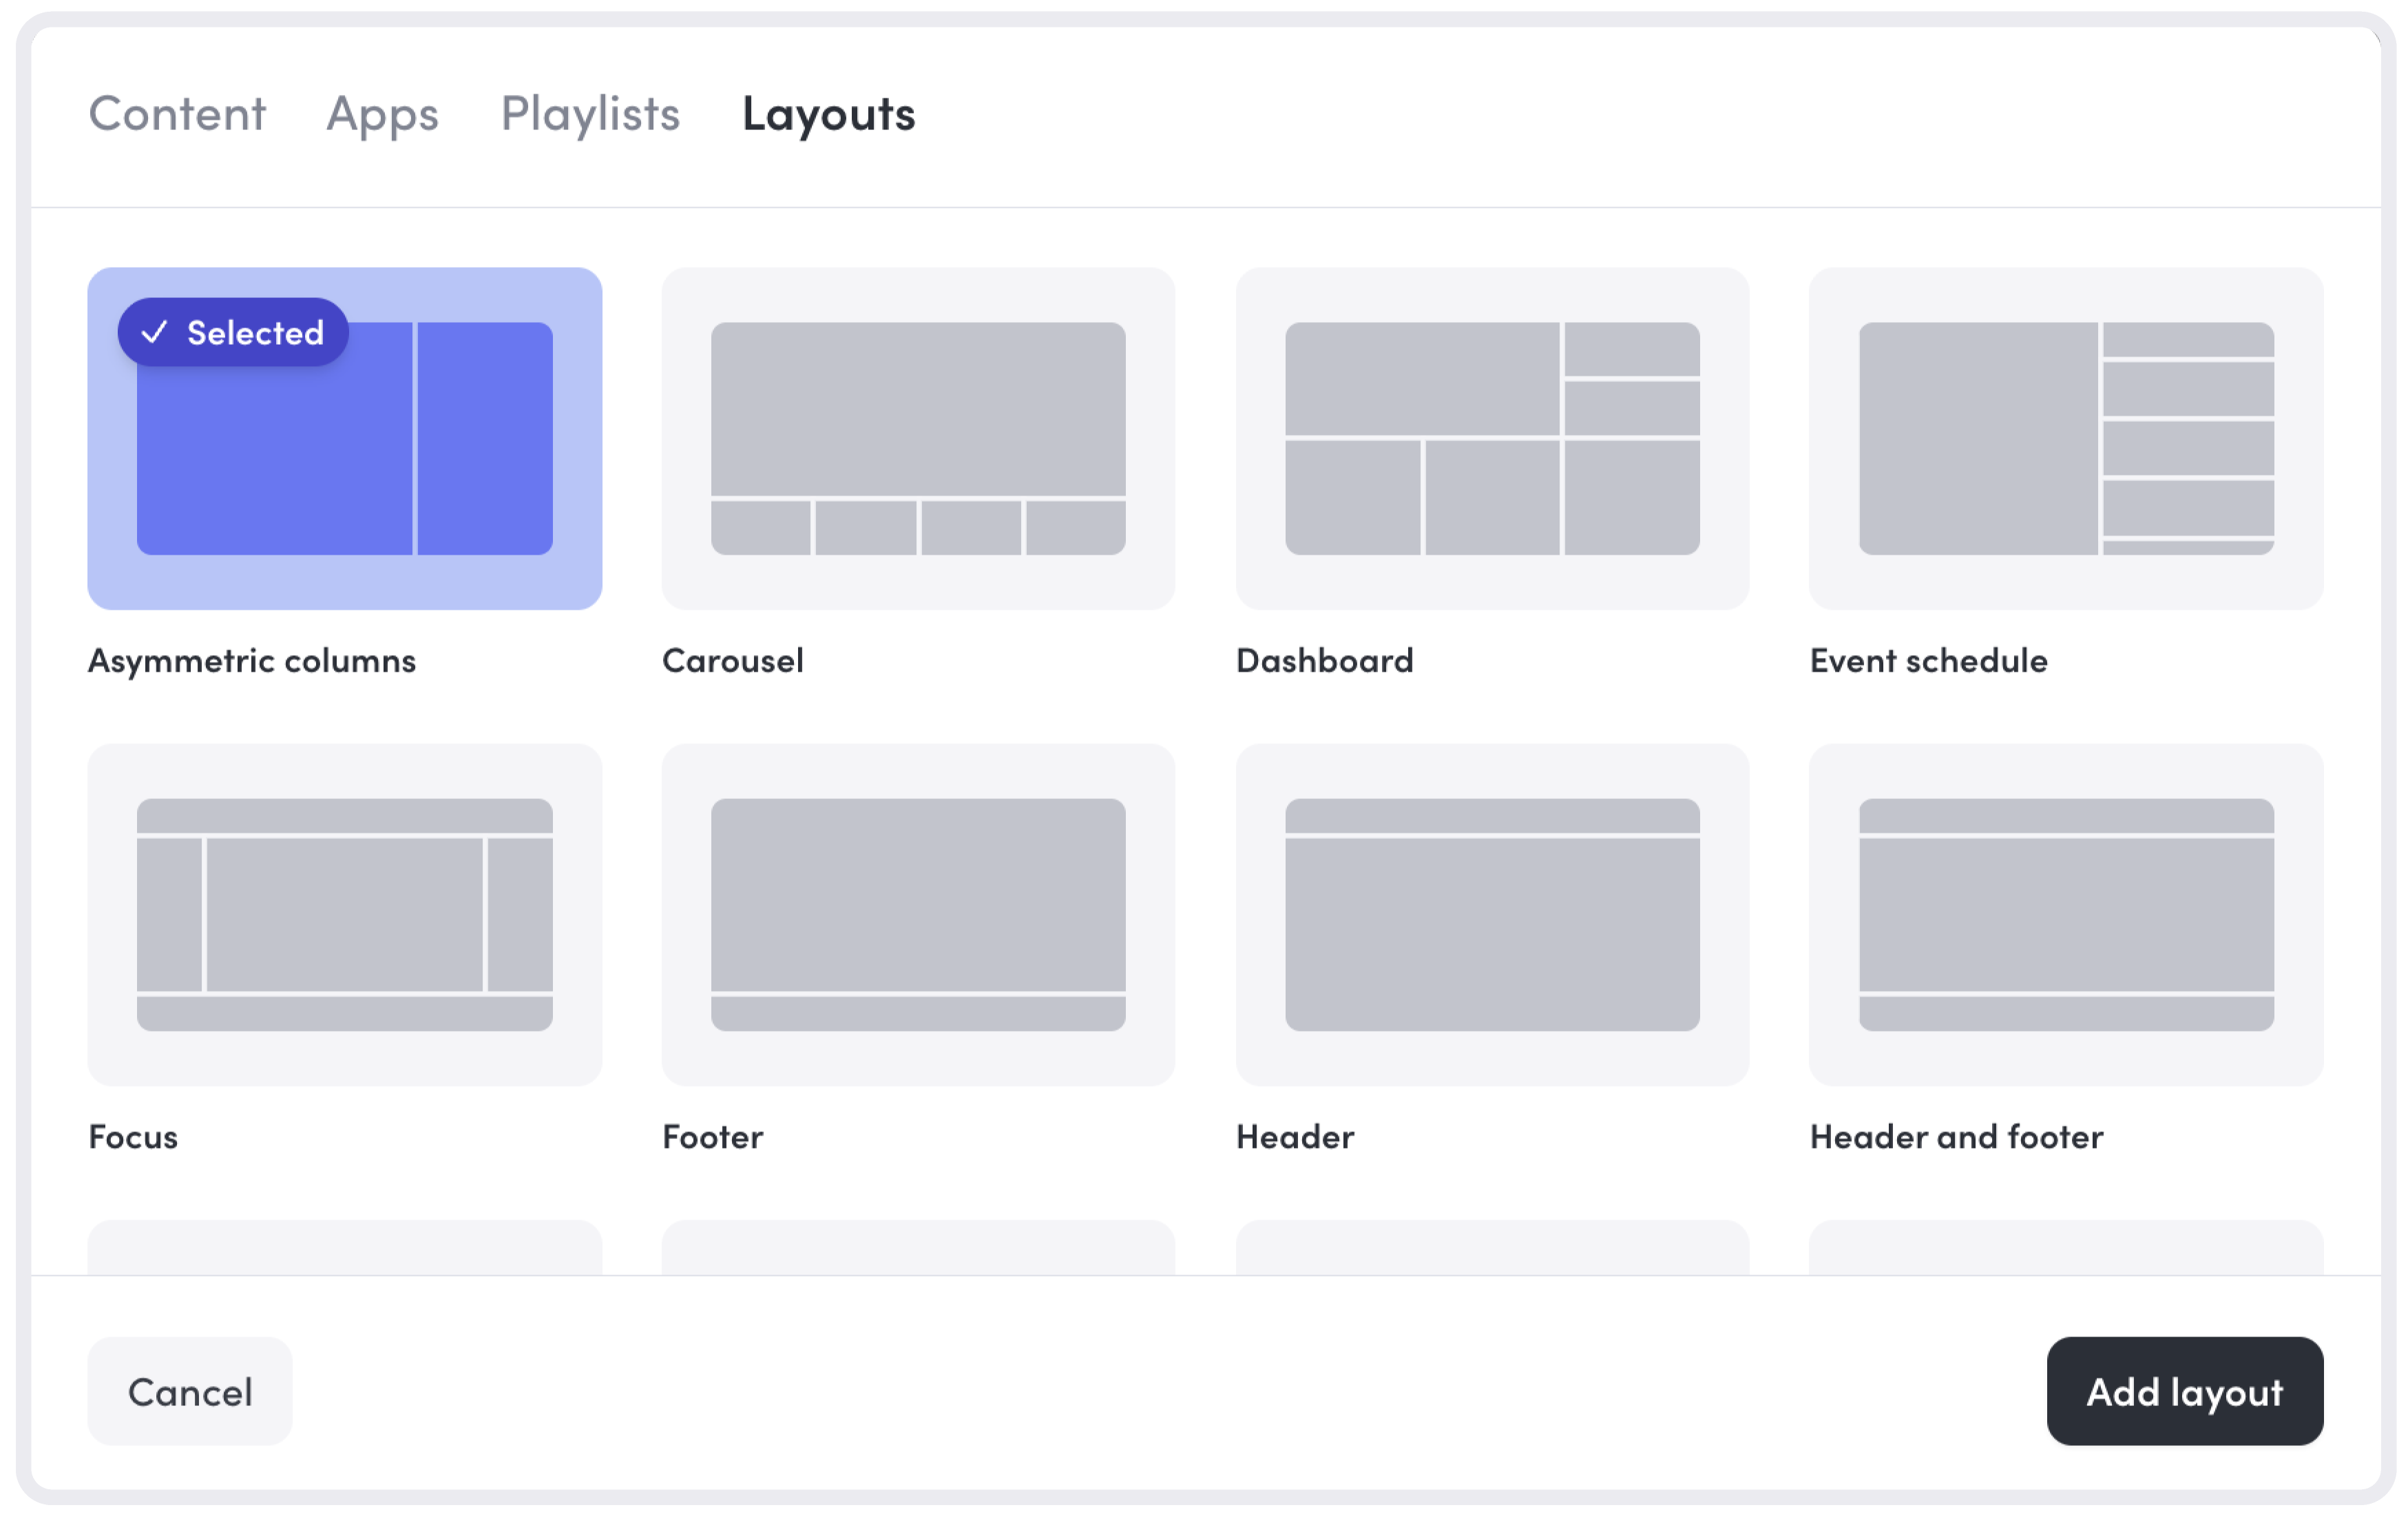This screenshot has width=2408, height=1534.
Task: Select the Dashboard layout thumbnail
Action: [1491, 437]
